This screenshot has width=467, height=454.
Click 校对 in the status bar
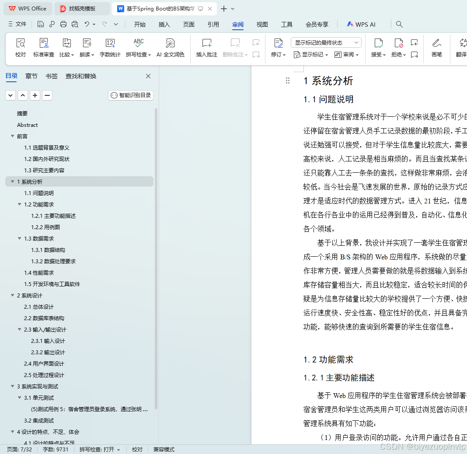(x=137, y=449)
